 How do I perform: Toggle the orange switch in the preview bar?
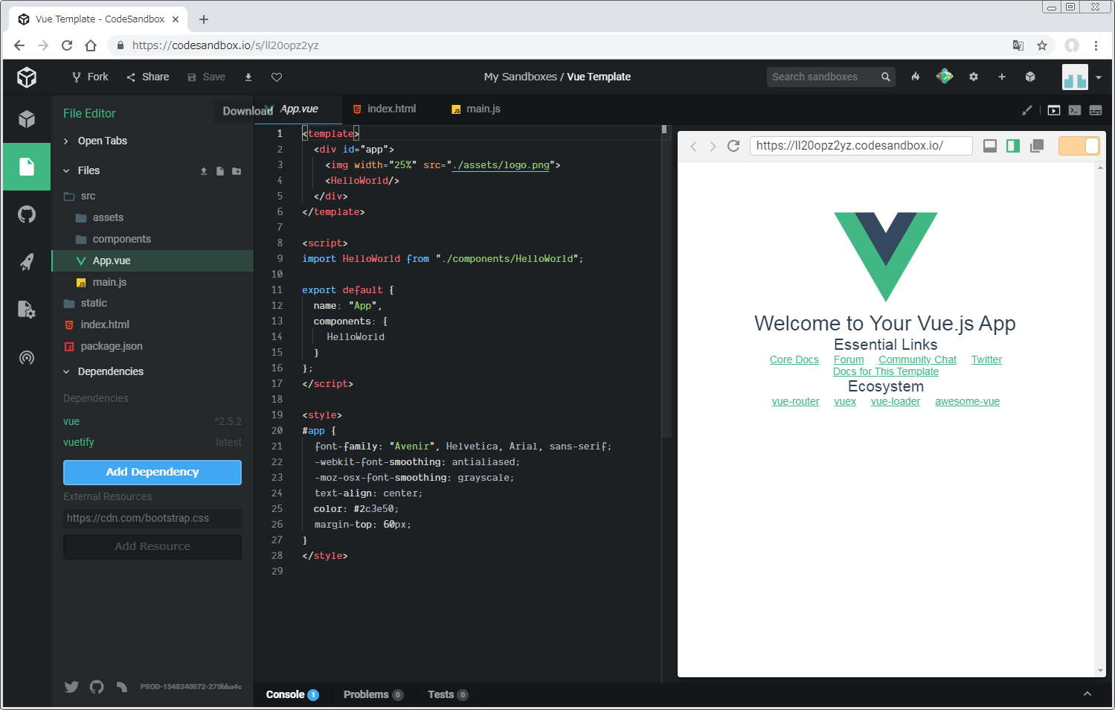tap(1078, 146)
